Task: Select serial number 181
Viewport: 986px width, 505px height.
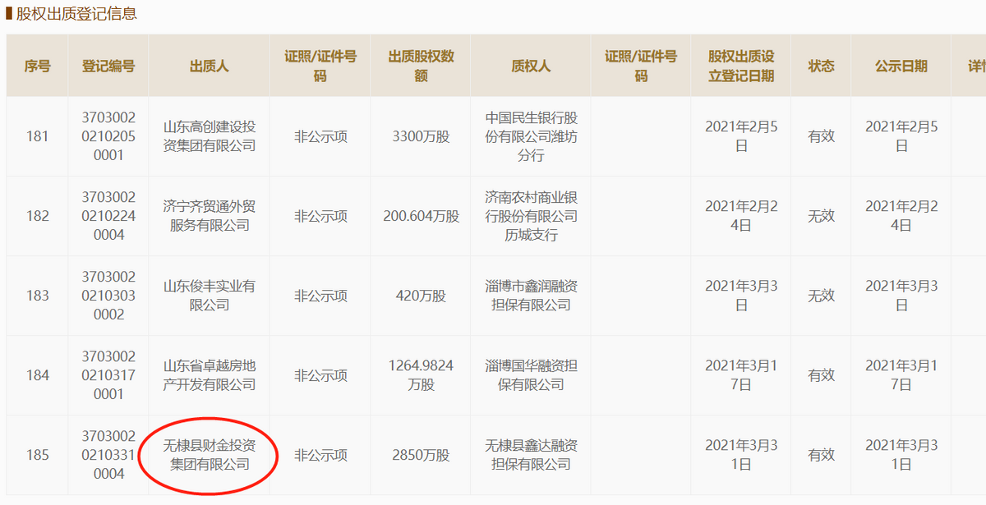Action: (38, 136)
